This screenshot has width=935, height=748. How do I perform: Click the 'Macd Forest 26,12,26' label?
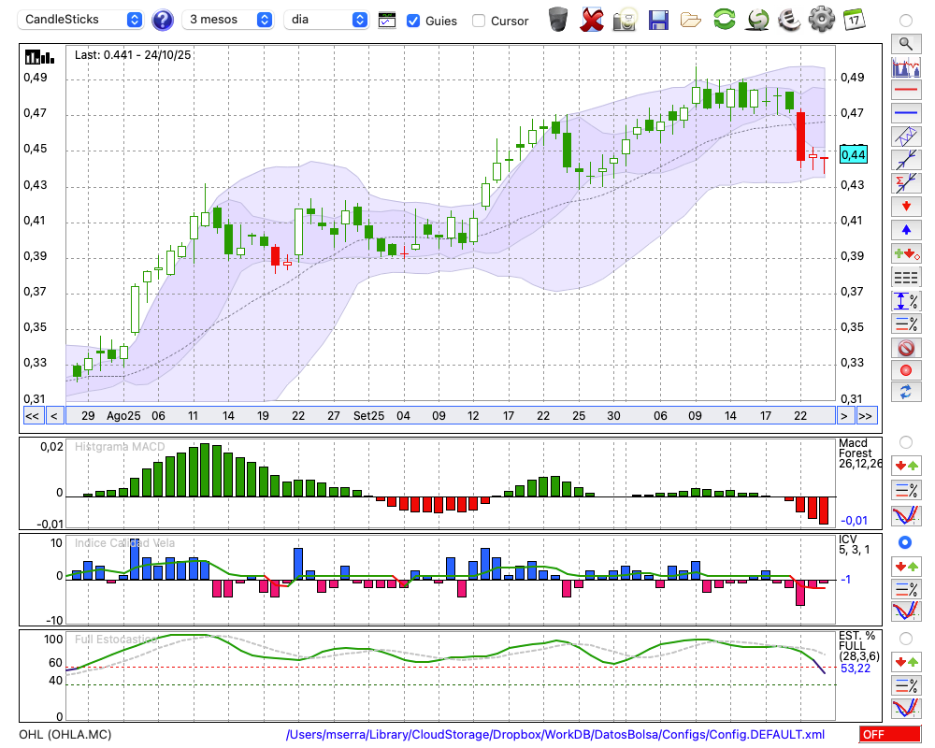click(x=860, y=453)
